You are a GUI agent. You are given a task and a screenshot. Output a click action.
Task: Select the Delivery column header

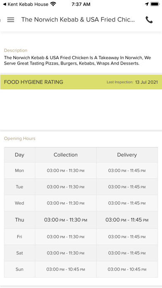click(x=127, y=155)
